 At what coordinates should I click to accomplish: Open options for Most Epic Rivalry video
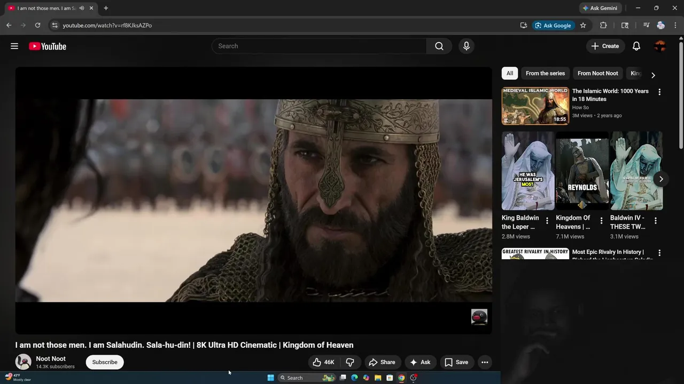(x=659, y=253)
